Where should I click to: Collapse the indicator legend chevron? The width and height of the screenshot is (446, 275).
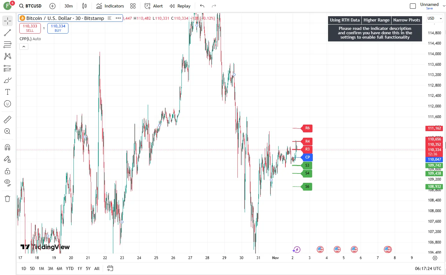click(24, 47)
